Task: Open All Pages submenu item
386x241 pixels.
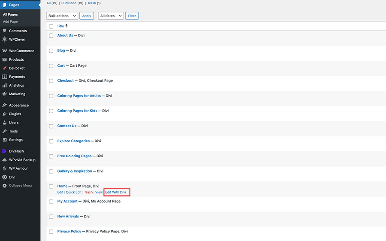Action: tap(10, 15)
